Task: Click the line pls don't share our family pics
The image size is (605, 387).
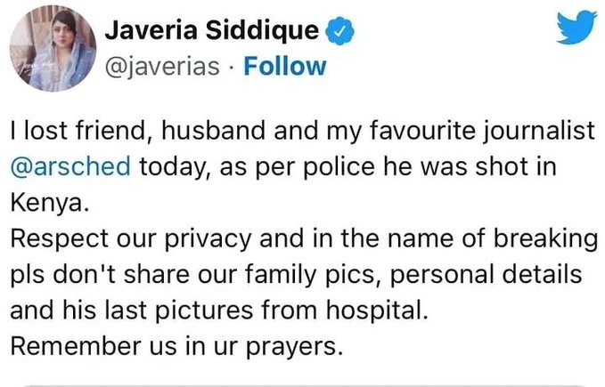Action: click(x=296, y=275)
